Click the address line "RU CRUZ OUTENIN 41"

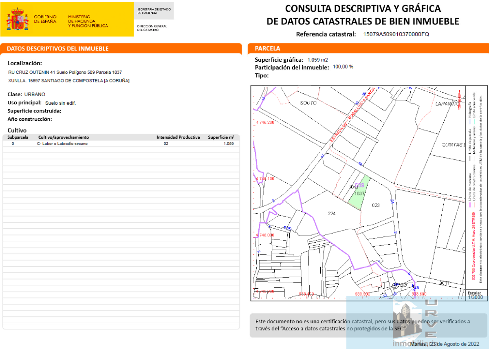pos(65,72)
